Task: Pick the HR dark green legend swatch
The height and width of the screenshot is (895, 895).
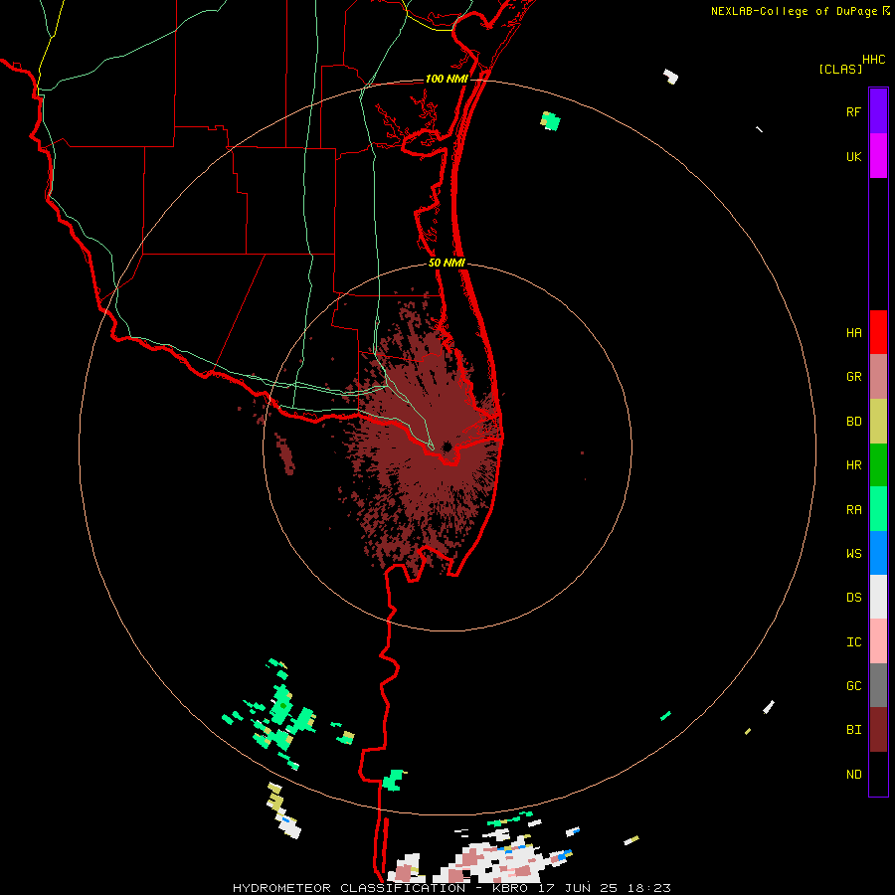Action: (x=878, y=465)
